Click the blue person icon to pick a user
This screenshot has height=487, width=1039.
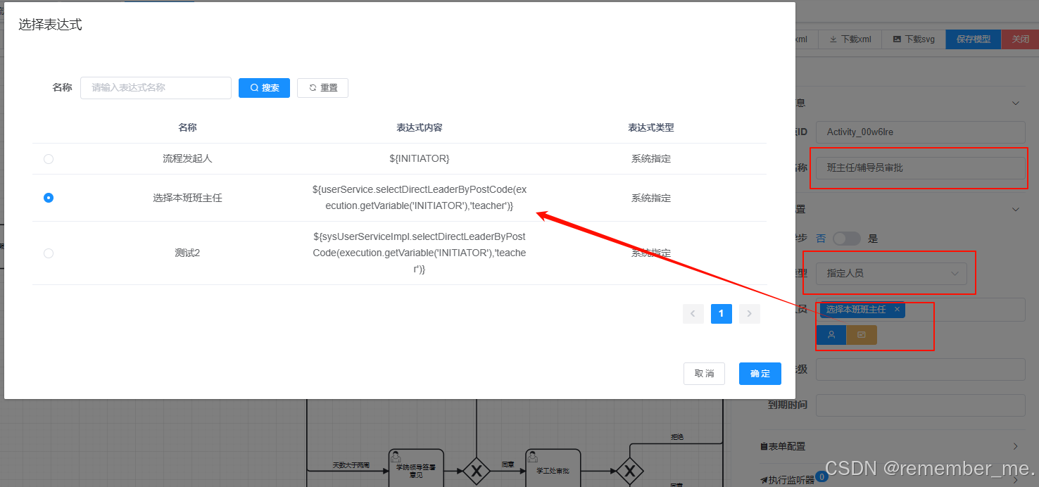click(x=831, y=335)
